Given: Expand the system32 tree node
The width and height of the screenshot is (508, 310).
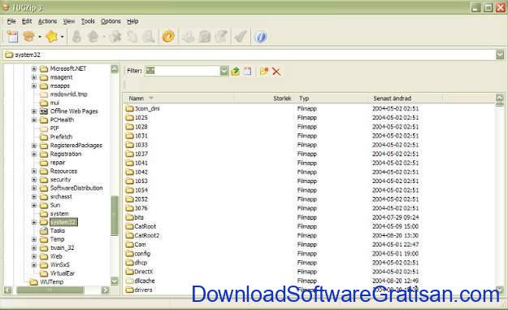Looking at the screenshot, I should pyautogui.click(x=34, y=222).
